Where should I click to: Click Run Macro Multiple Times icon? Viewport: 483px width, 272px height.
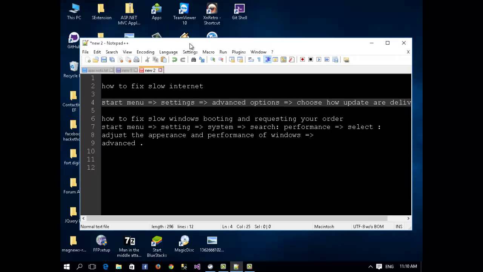coord(327,60)
